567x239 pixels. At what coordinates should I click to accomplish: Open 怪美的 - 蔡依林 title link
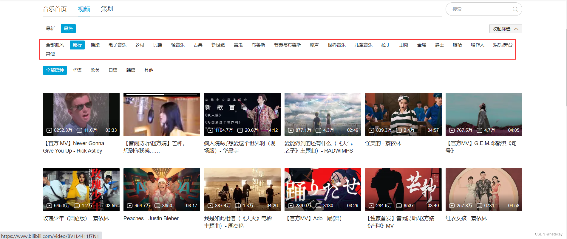click(x=383, y=143)
